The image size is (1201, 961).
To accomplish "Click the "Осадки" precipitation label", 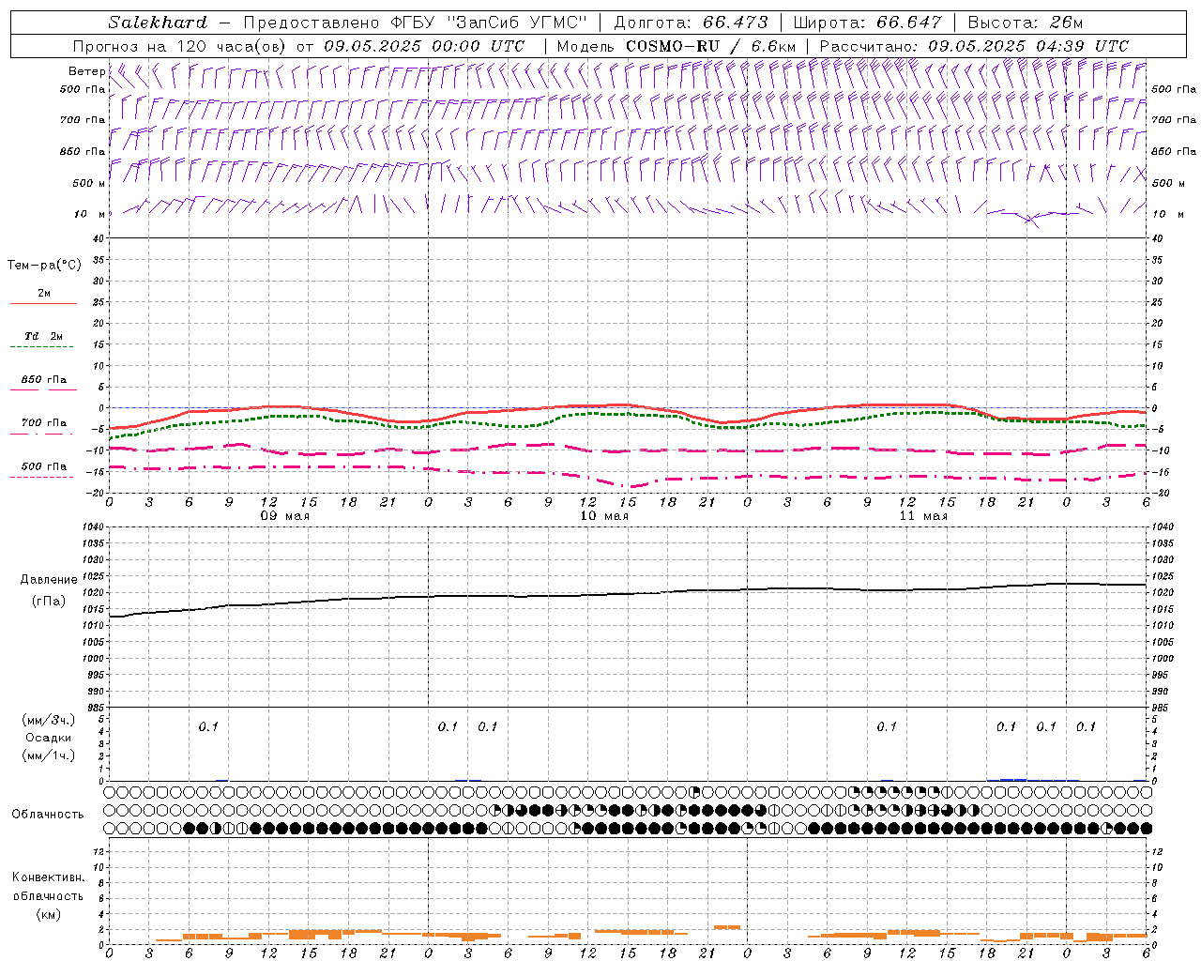I will point(48,738).
